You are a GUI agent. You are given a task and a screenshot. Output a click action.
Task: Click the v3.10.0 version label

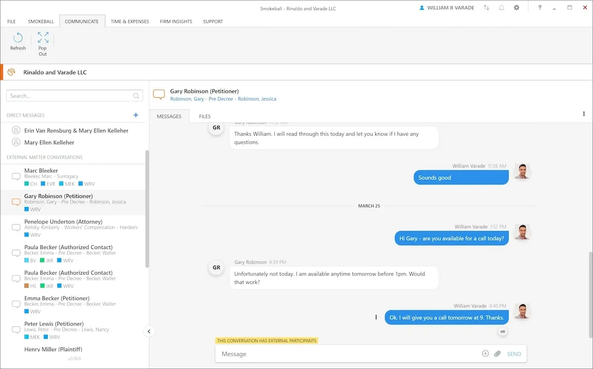point(75,359)
